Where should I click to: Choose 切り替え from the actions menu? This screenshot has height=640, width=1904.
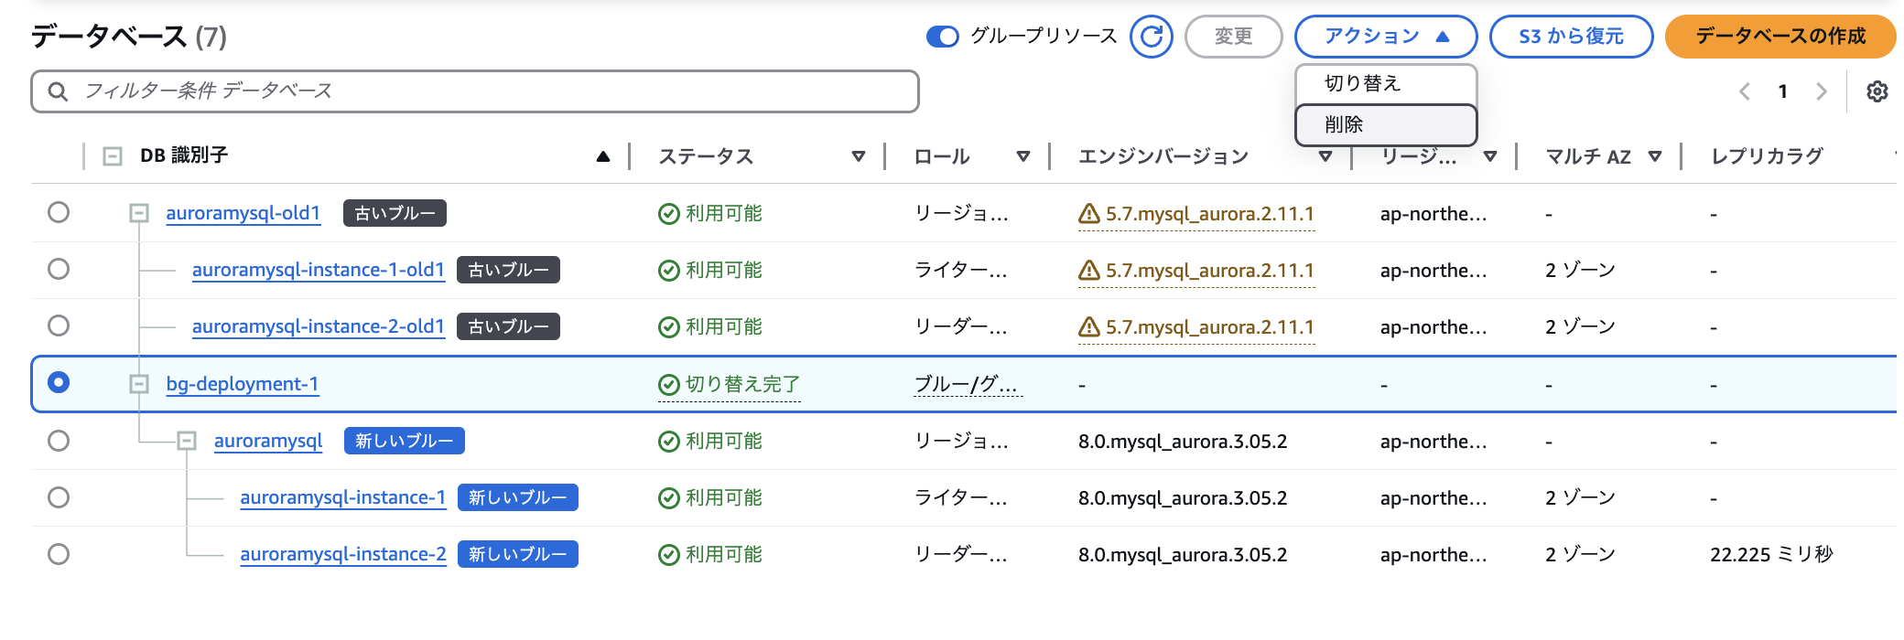point(1385,83)
